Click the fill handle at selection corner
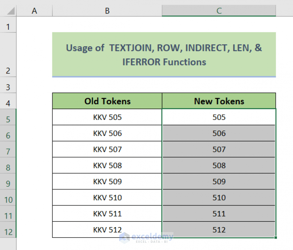 pos(276,237)
